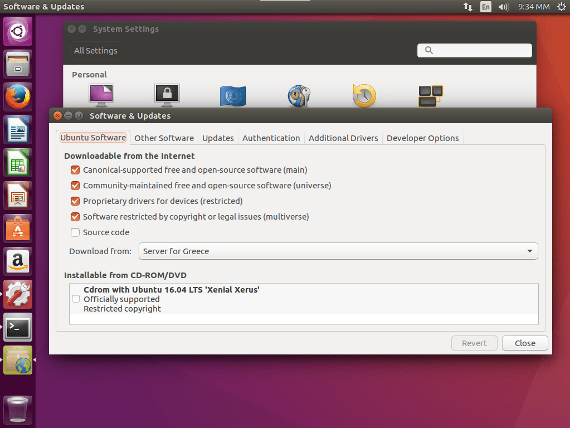Image resolution: width=570 pixels, height=428 pixels.
Task: Open the Ubuntu Software app
Action: point(18,228)
